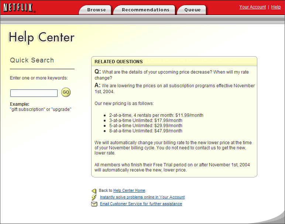285x224 pixels.
Task: Click the Quick Search heading
Action: coord(32,60)
